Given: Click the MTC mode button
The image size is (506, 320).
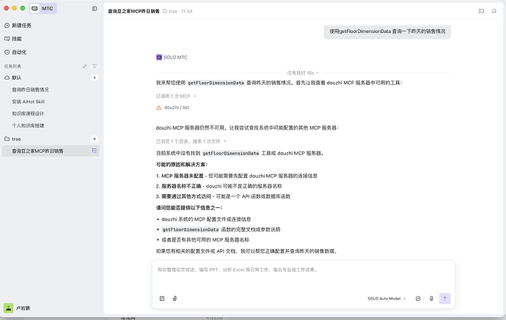Looking at the screenshot, I should click(43, 8).
